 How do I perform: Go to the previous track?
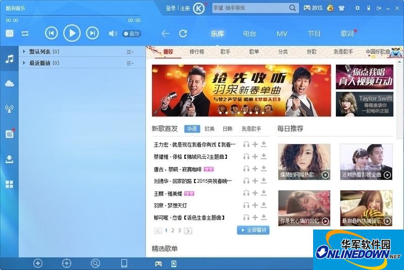click(51, 33)
